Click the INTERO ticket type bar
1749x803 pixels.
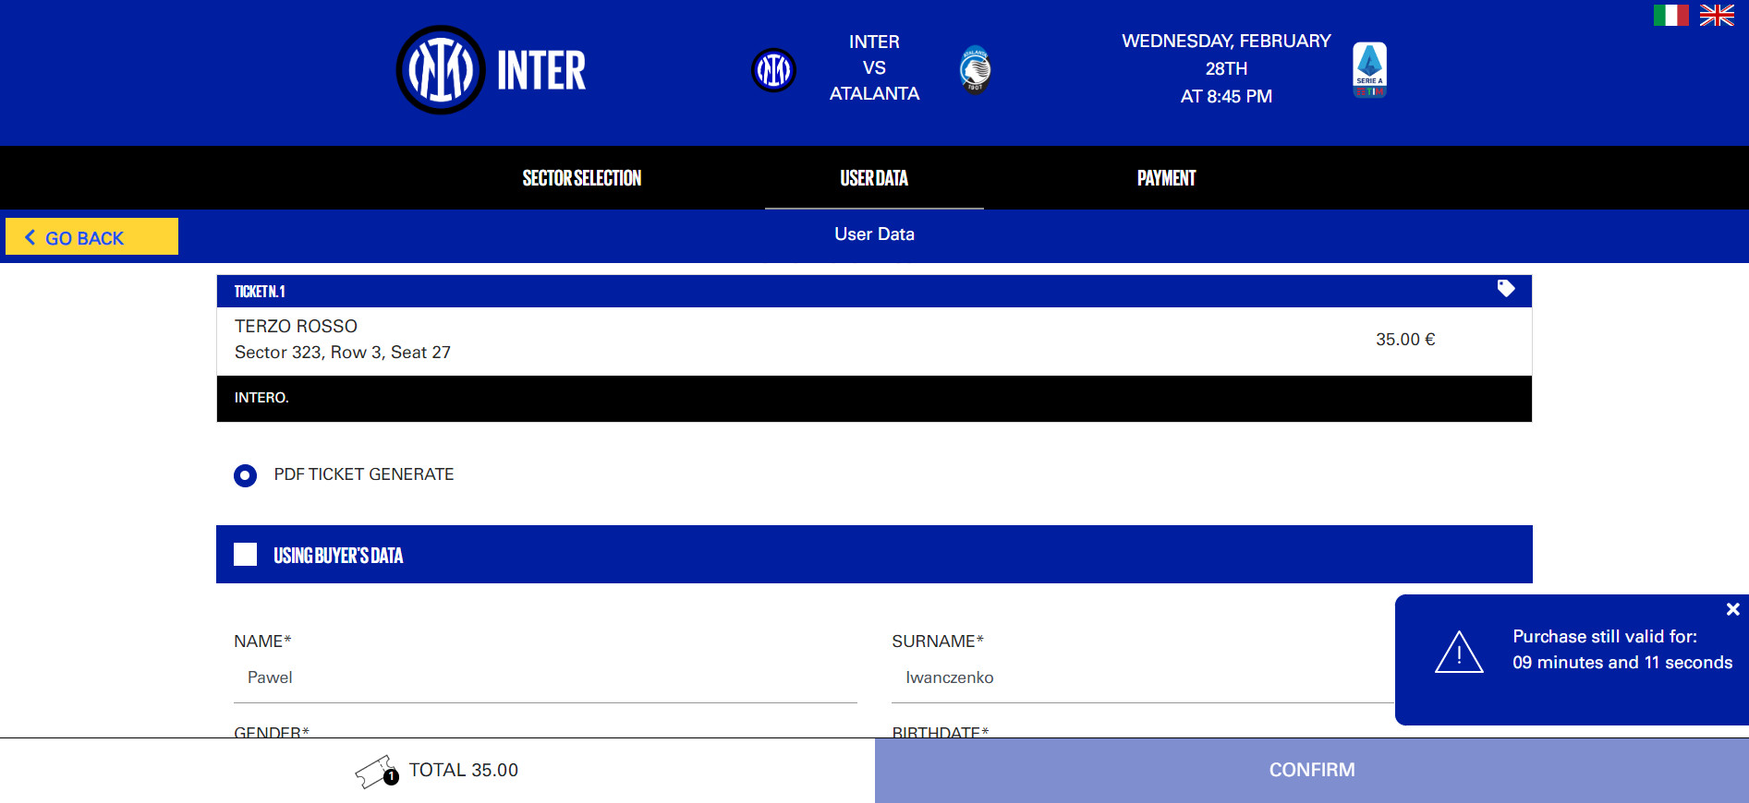(873, 398)
